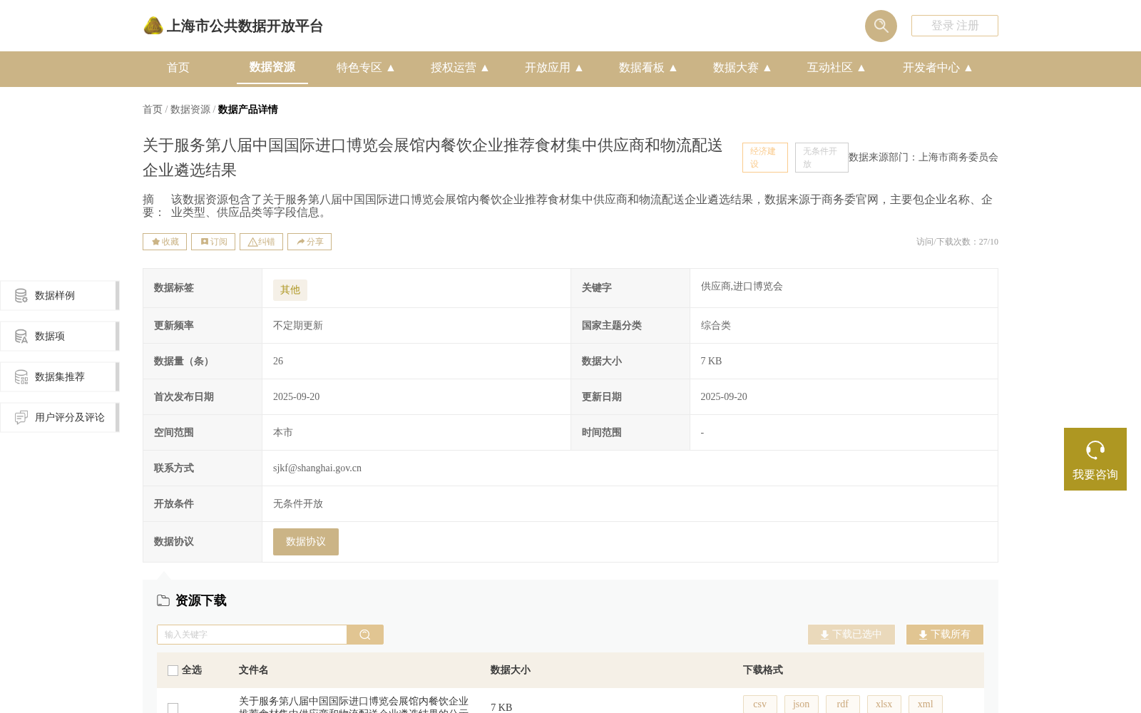Jump to 数据项 section
This screenshot has width=1141, height=713.
(60, 336)
